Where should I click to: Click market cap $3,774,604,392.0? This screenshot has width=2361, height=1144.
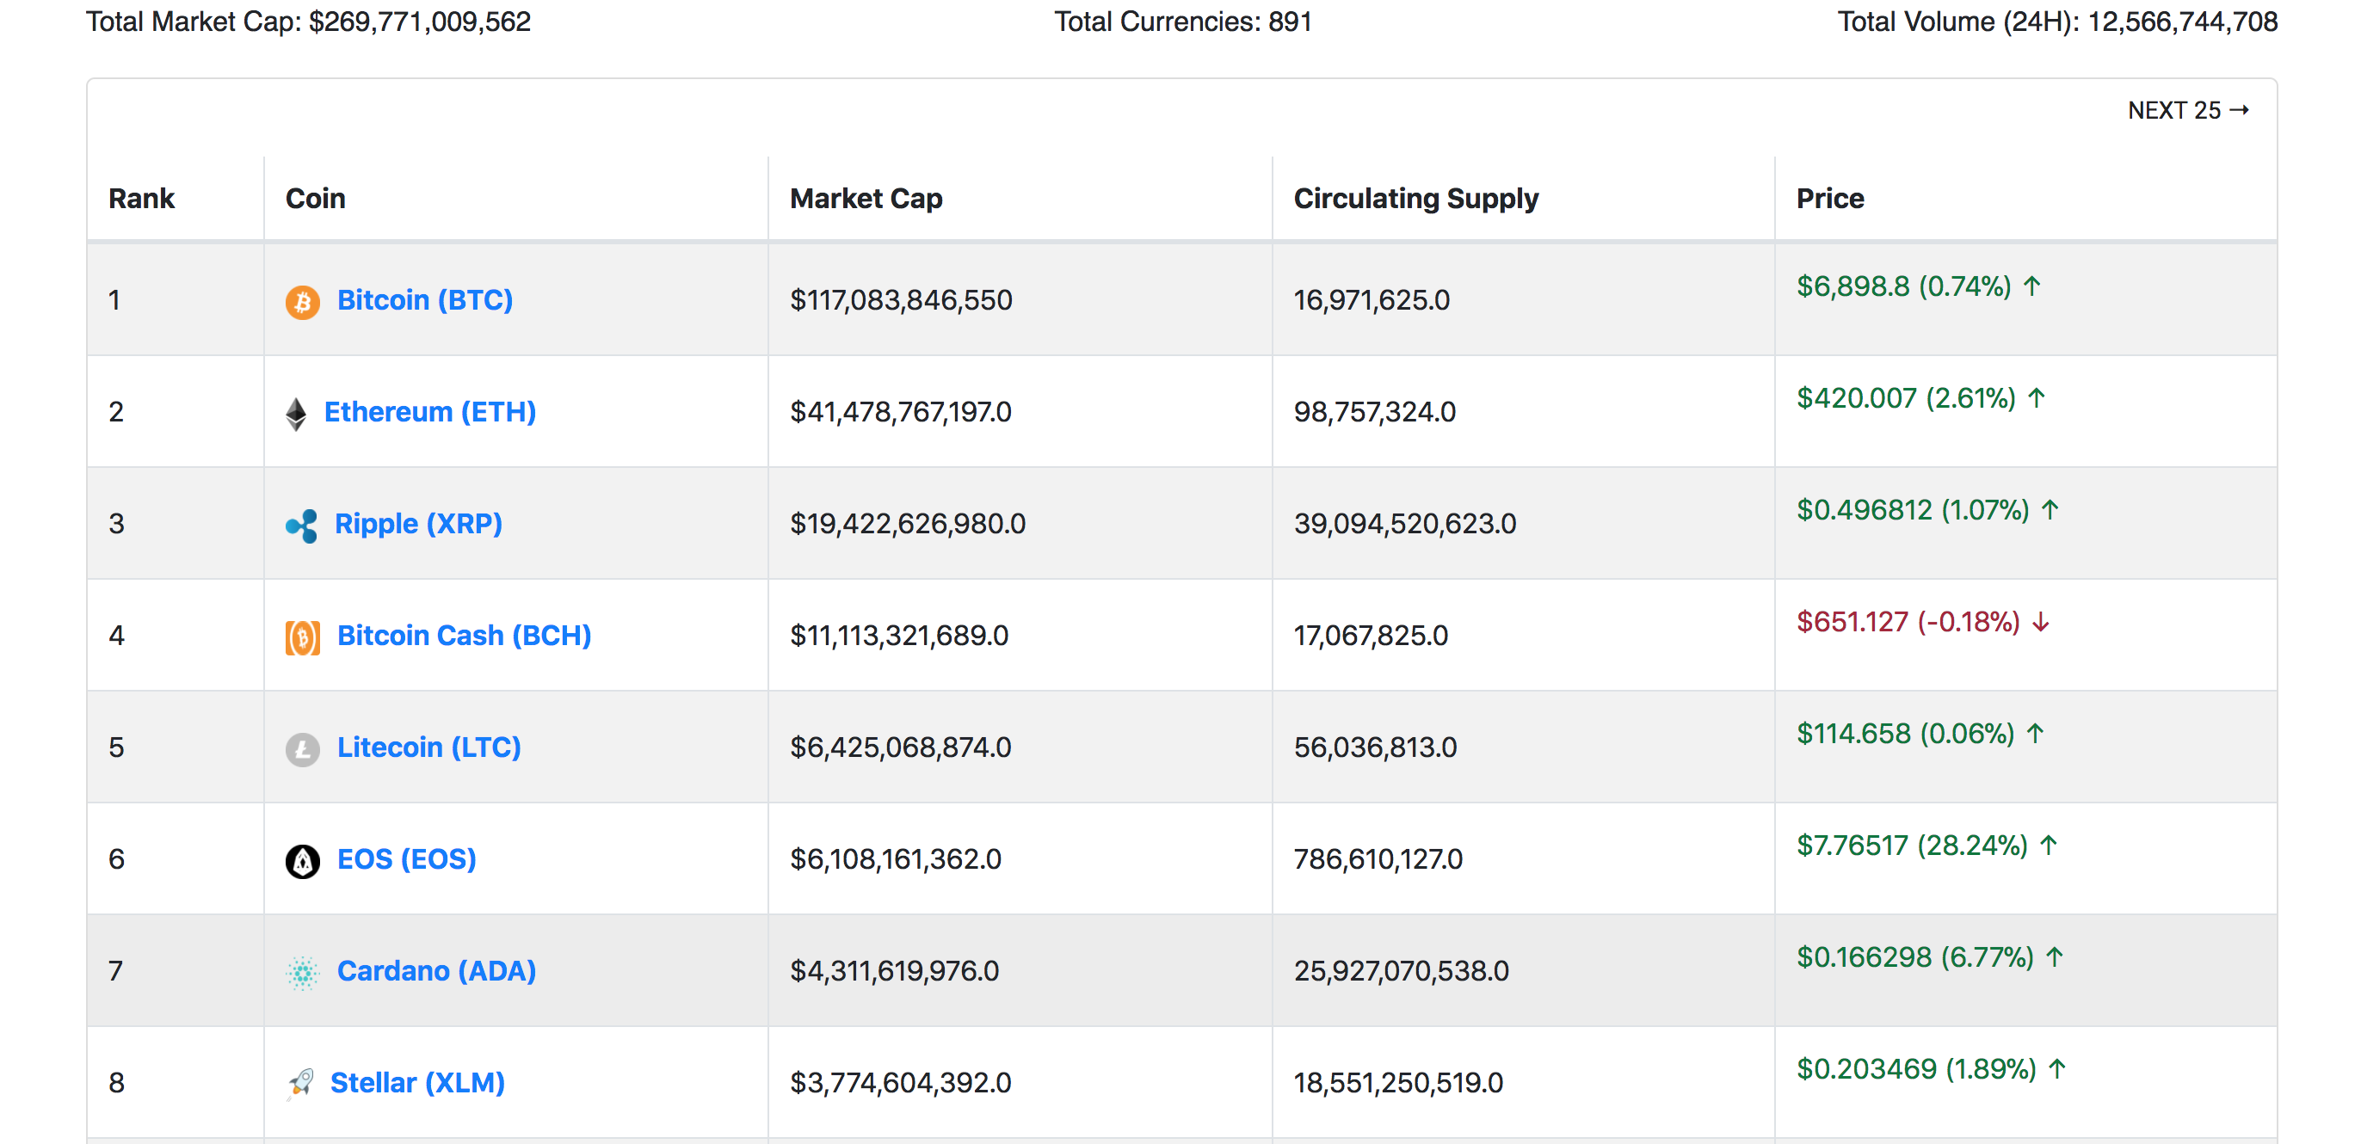pyautogui.click(x=901, y=1083)
